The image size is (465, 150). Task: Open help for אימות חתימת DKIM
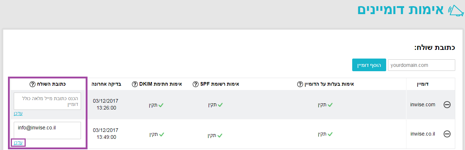click(135, 84)
